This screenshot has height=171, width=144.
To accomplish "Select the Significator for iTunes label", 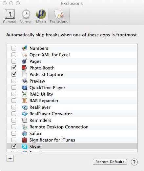I will (52, 140).
